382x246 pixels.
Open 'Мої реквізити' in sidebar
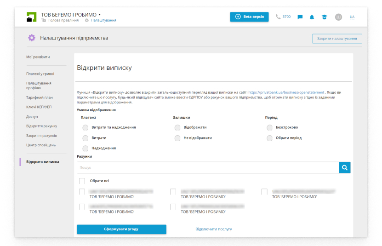[38, 57]
